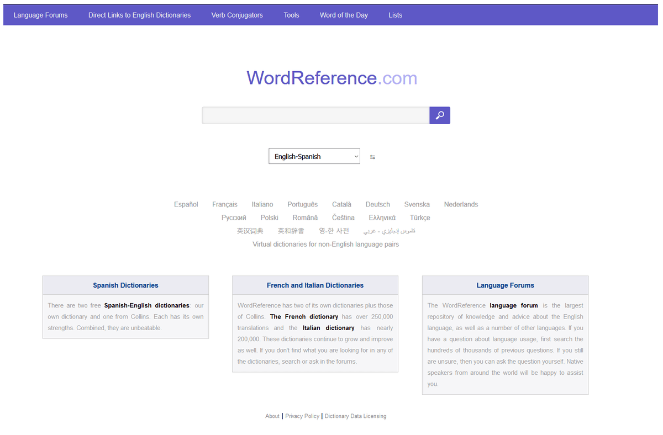
Task: Open Word of the Day menu
Action: pos(344,15)
